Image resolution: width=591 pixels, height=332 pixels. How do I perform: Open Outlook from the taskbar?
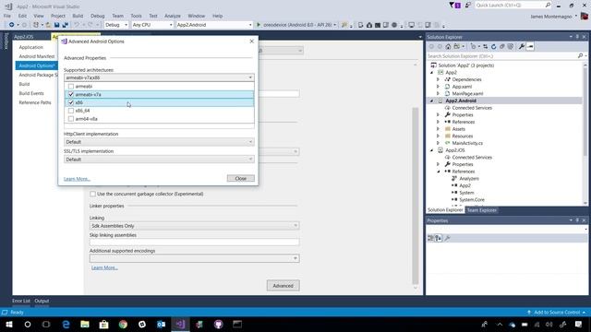click(x=161, y=324)
